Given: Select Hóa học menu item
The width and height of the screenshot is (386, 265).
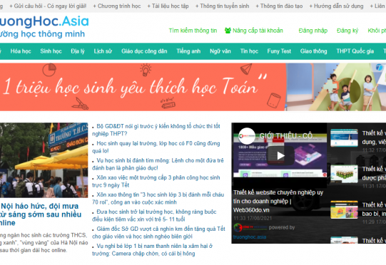Looking at the screenshot, I should click(x=21, y=51).
